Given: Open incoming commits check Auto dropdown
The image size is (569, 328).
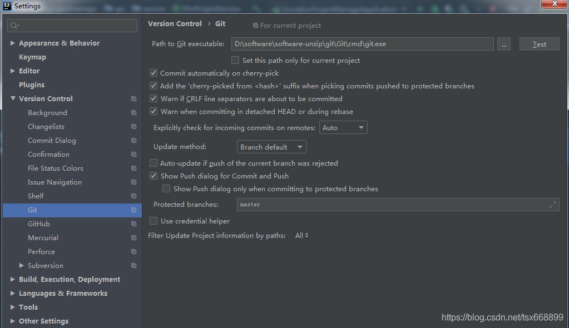Looking at the screenshot, I should [343, 128].
